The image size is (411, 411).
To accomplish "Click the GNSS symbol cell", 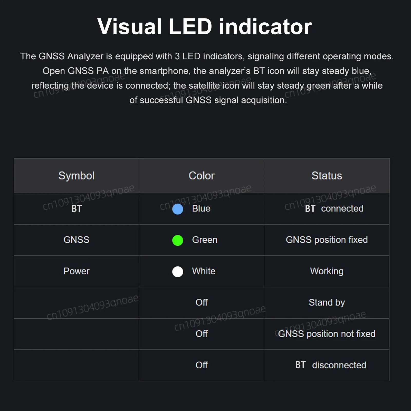I will pyautogui.click(x=77, y=240).
